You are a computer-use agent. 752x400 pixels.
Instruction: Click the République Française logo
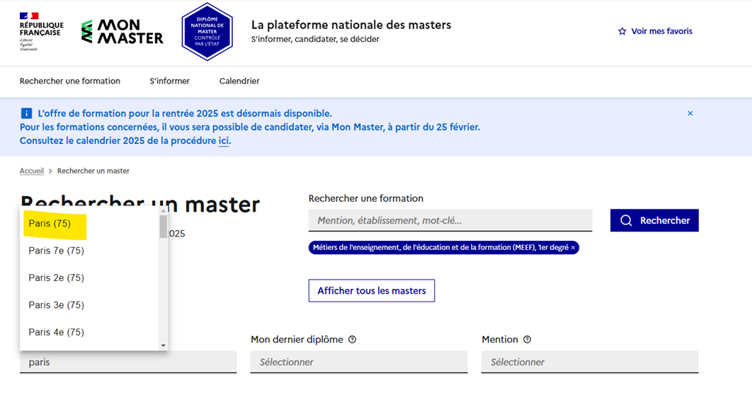[41, 32]
